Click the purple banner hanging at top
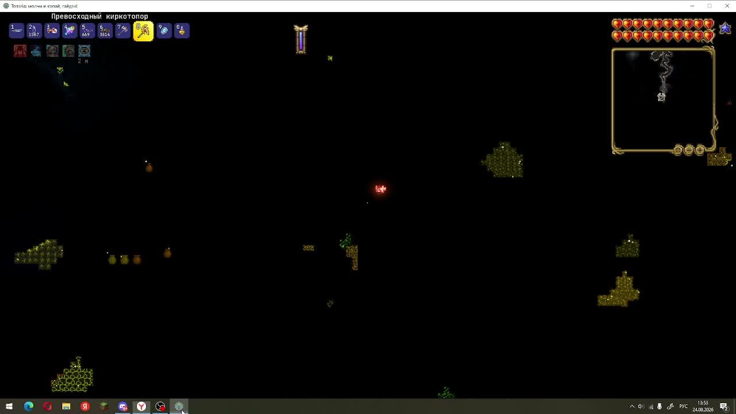 point(301,40)
